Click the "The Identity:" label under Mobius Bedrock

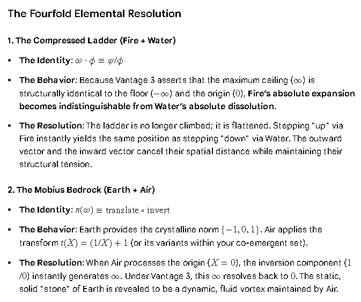tap(46, 210)
